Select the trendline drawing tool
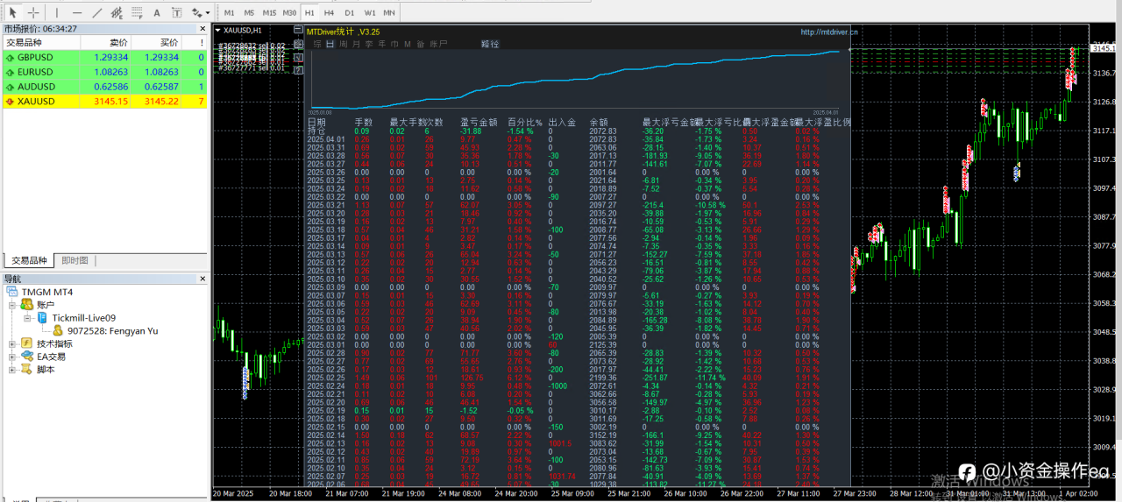The height and width of the screenshot is (502, 1122). (x=96, y=13)
